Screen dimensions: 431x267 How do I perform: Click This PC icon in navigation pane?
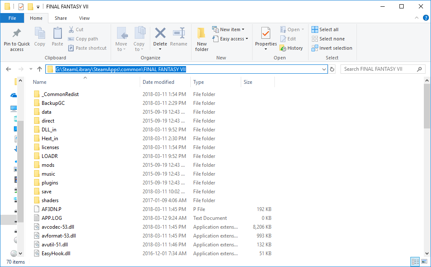pos(13,108)
